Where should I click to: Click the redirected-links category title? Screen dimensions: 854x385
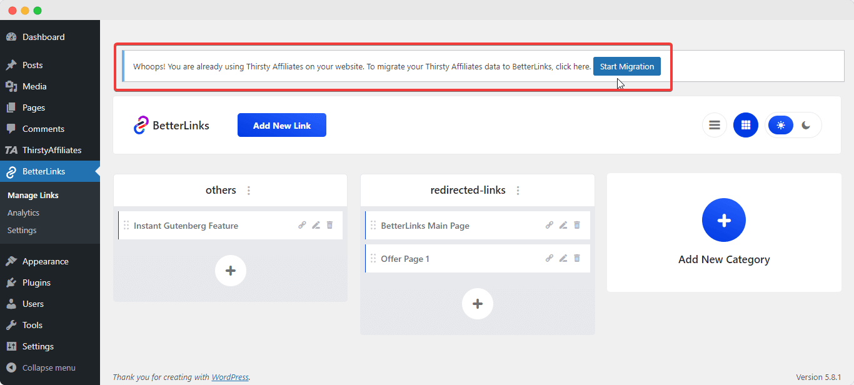tap(468, 190)
